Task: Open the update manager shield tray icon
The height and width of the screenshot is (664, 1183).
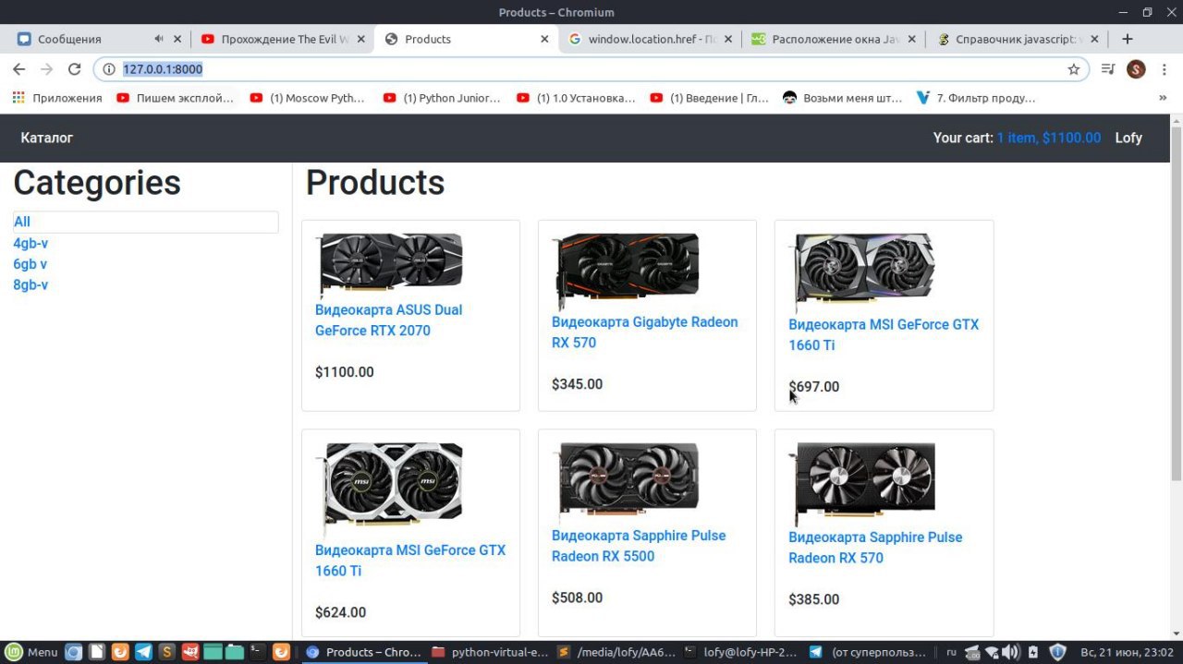Action: [x=1058, y=652]
